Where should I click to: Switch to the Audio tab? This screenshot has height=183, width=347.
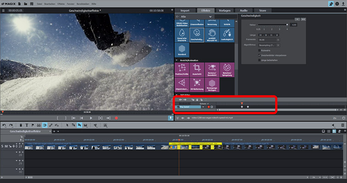pyautogui.click(x=244, y=11)
